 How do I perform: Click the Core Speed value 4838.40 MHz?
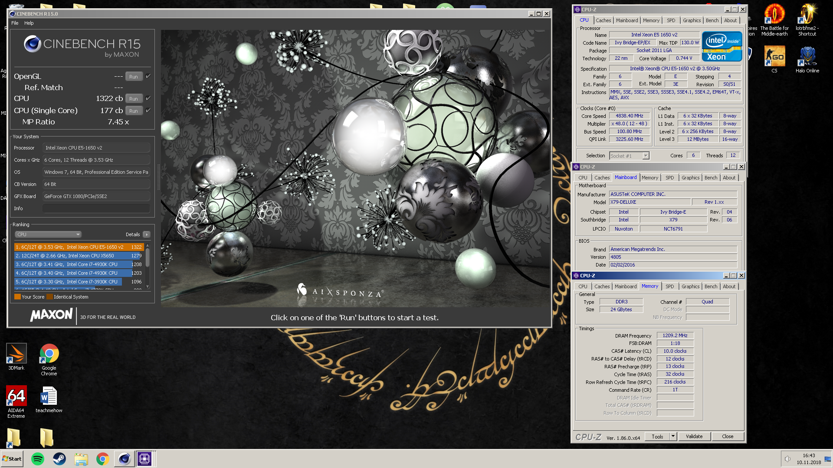[630, 116]
